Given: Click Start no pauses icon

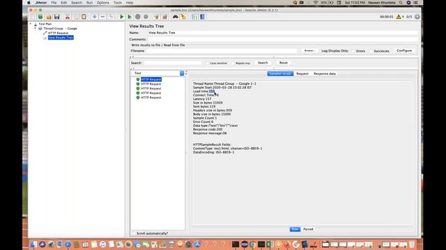Looking at the screenshot, I should (130, 17).
